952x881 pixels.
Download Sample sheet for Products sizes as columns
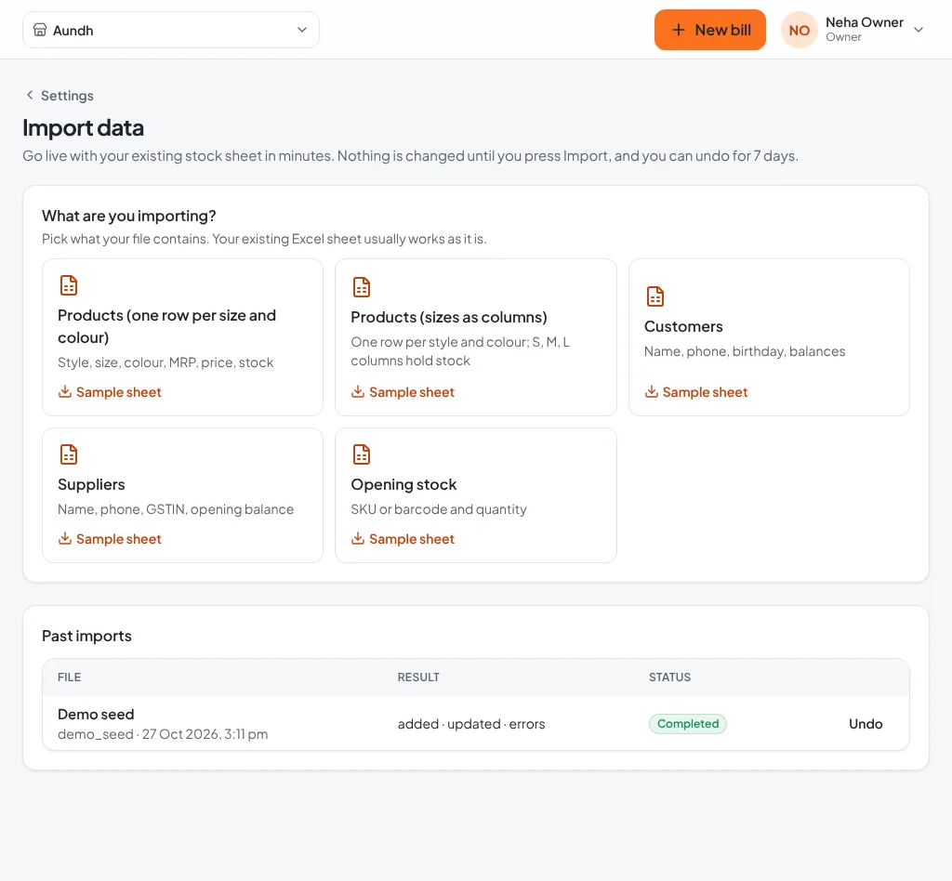click(403, 392)
